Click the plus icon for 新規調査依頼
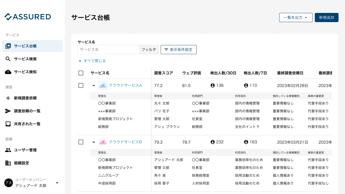This screenshot has width=345, height=194. (x=8, y=98)
